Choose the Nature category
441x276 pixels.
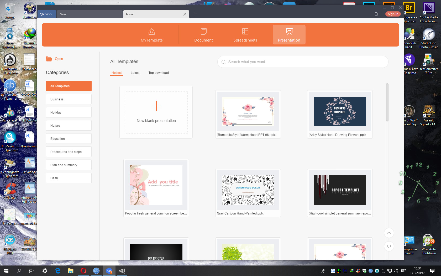click(x=69, y=125)
